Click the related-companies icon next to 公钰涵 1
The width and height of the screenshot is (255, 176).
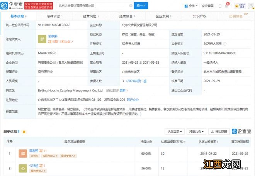coord(41,166)
